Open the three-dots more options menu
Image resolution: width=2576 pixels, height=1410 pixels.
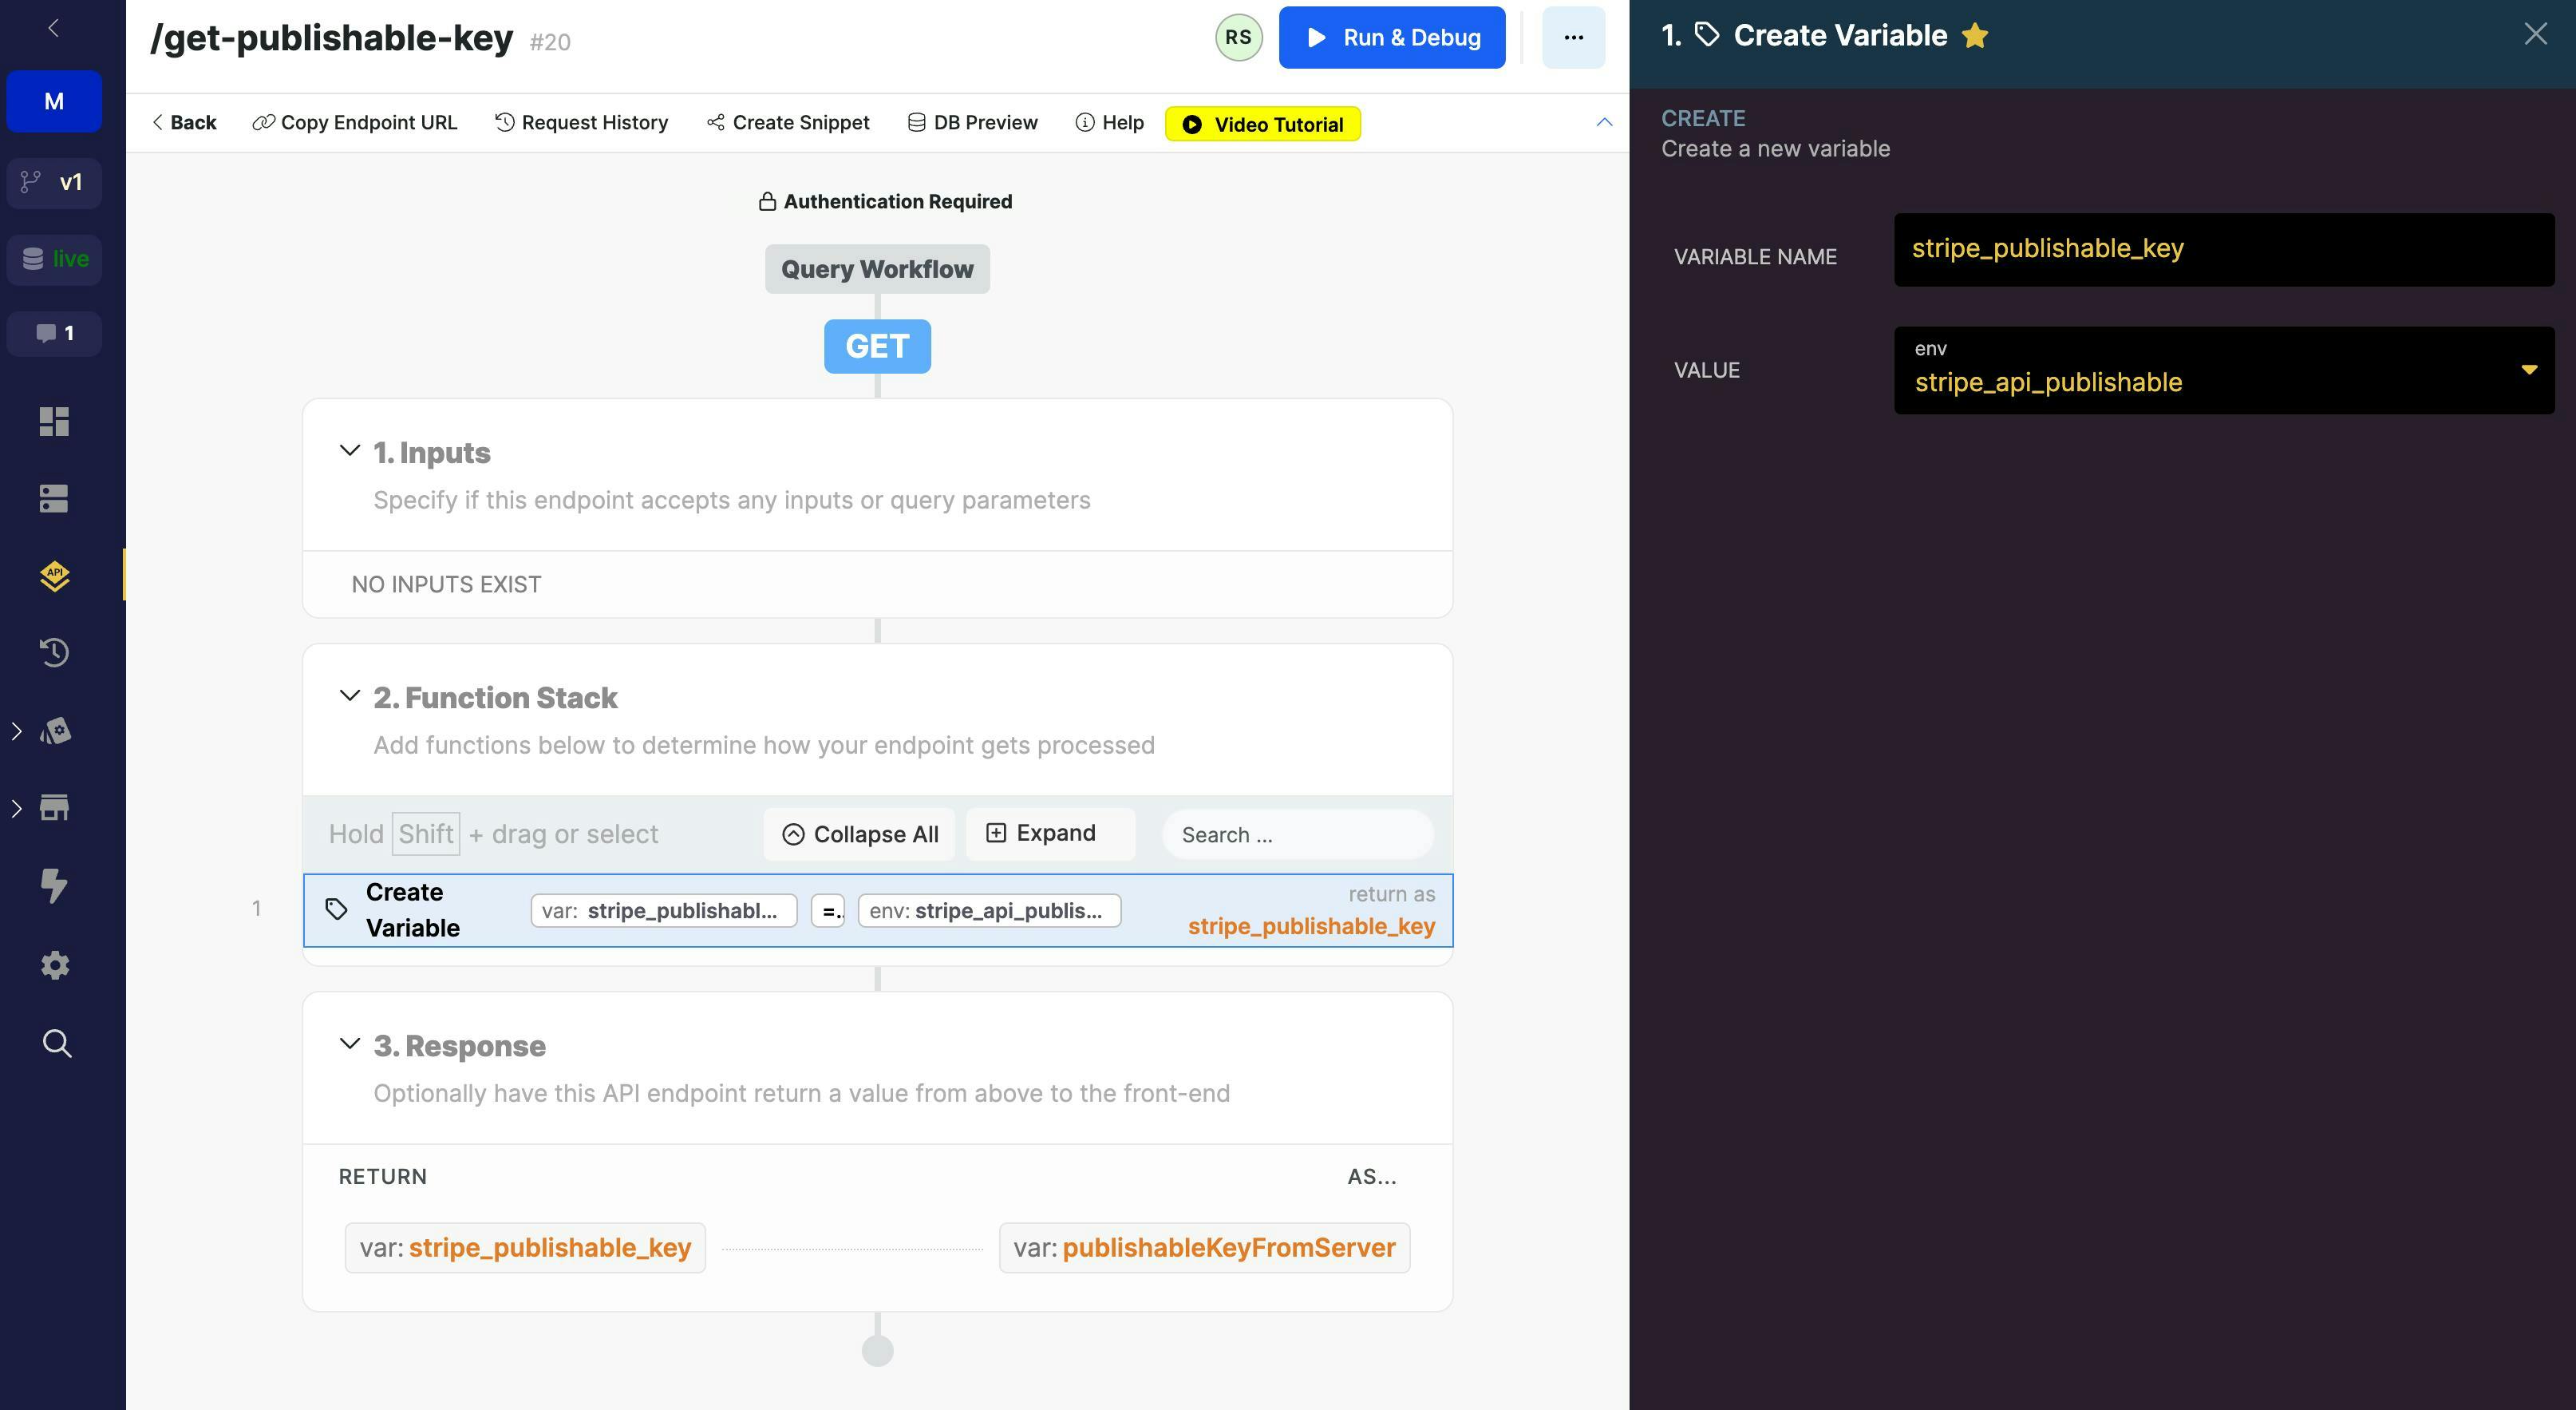[x=1573, y=38]
